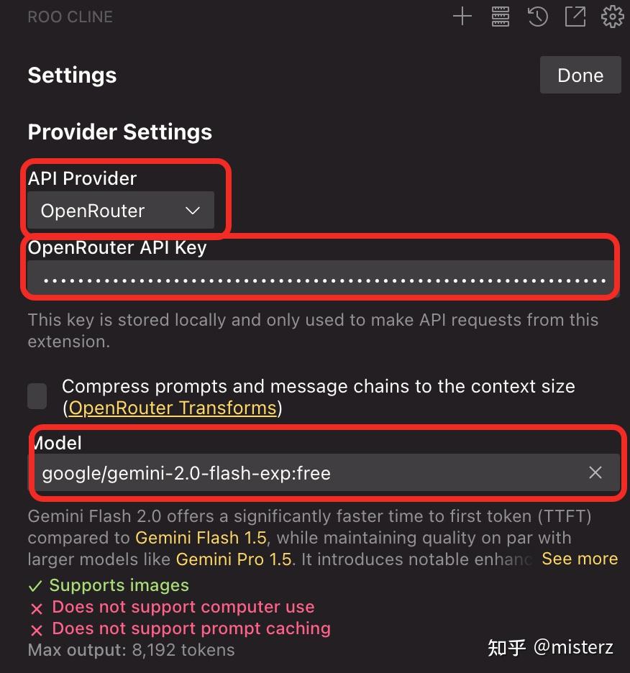
Task: Click the open-in-editor pop-out icon
Action: point(575,17)
